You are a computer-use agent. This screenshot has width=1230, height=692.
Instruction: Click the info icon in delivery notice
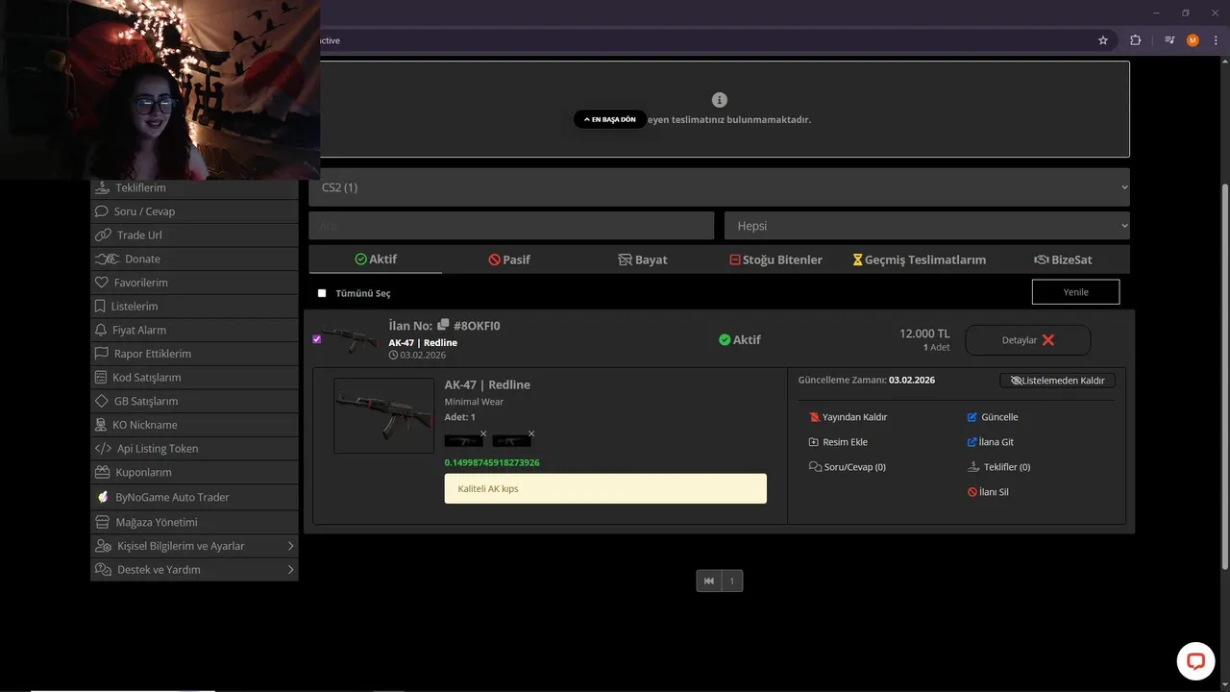pos(720,100)
